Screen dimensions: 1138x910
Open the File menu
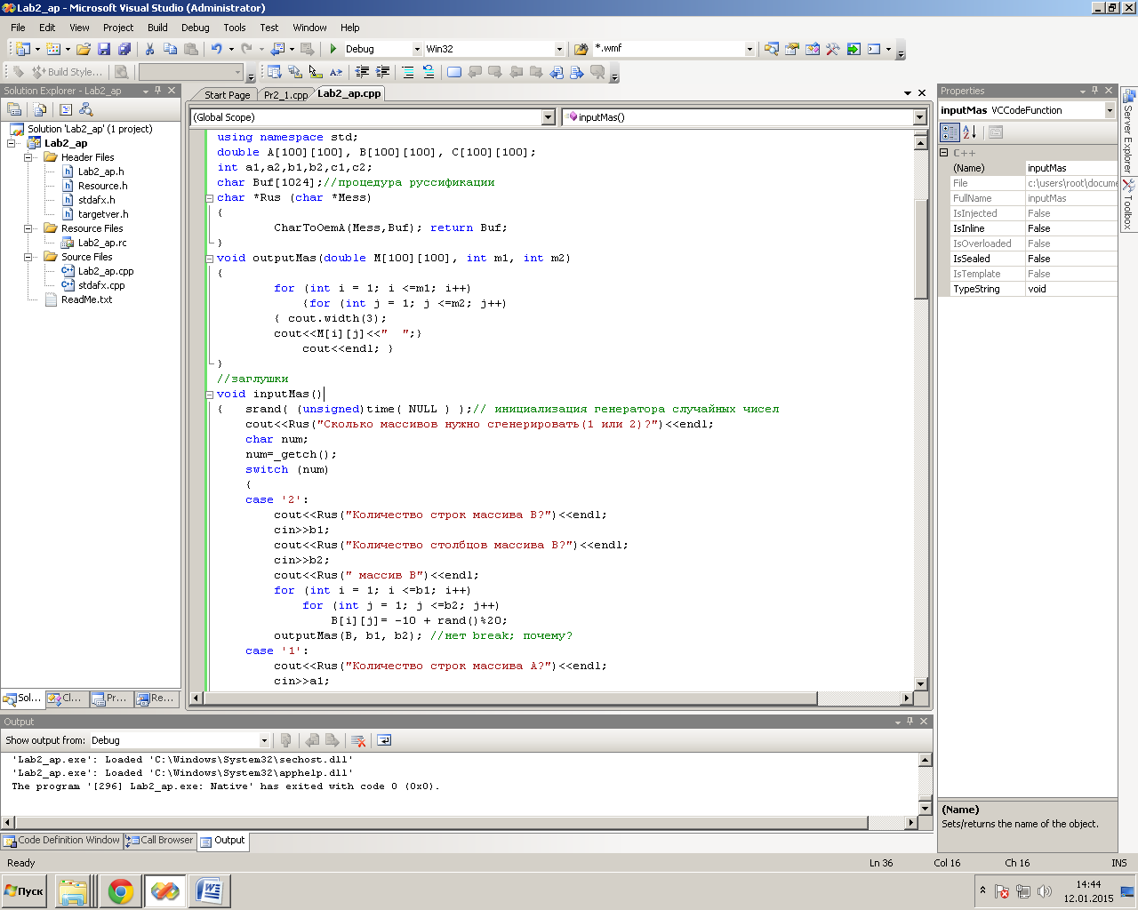tap(18, 28)
